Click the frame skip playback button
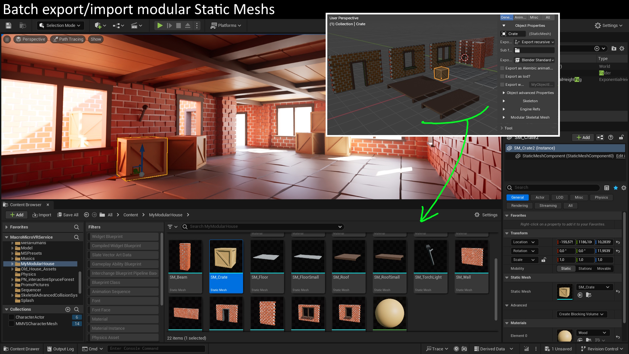The image size is (629, 354). tap(169, 26)
